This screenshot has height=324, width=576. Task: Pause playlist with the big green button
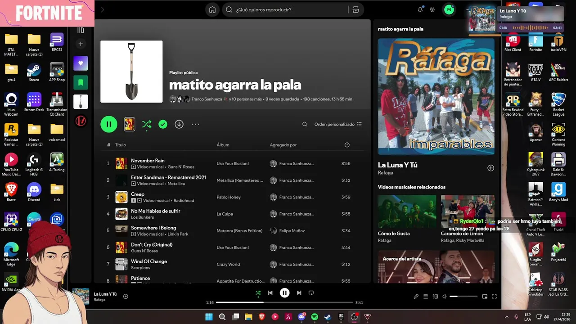click(x=109, y=124)
